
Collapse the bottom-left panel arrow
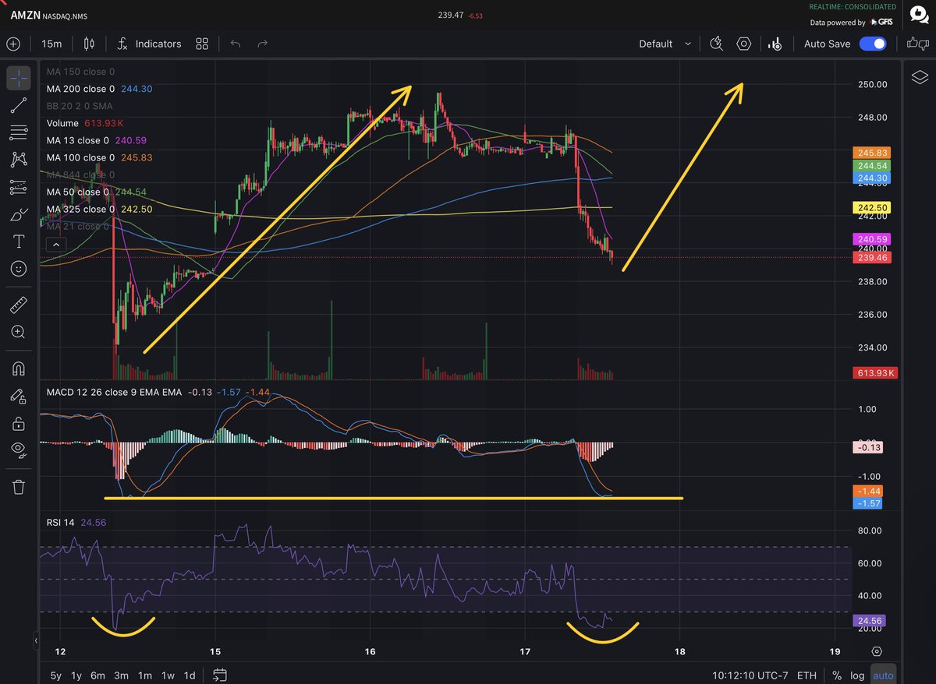(36, 642)
